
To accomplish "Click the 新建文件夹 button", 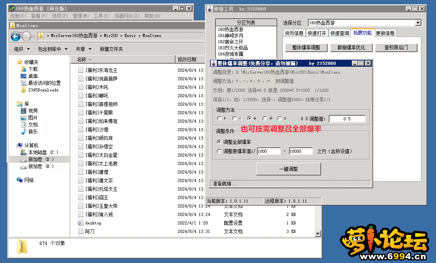I will 111,49.
